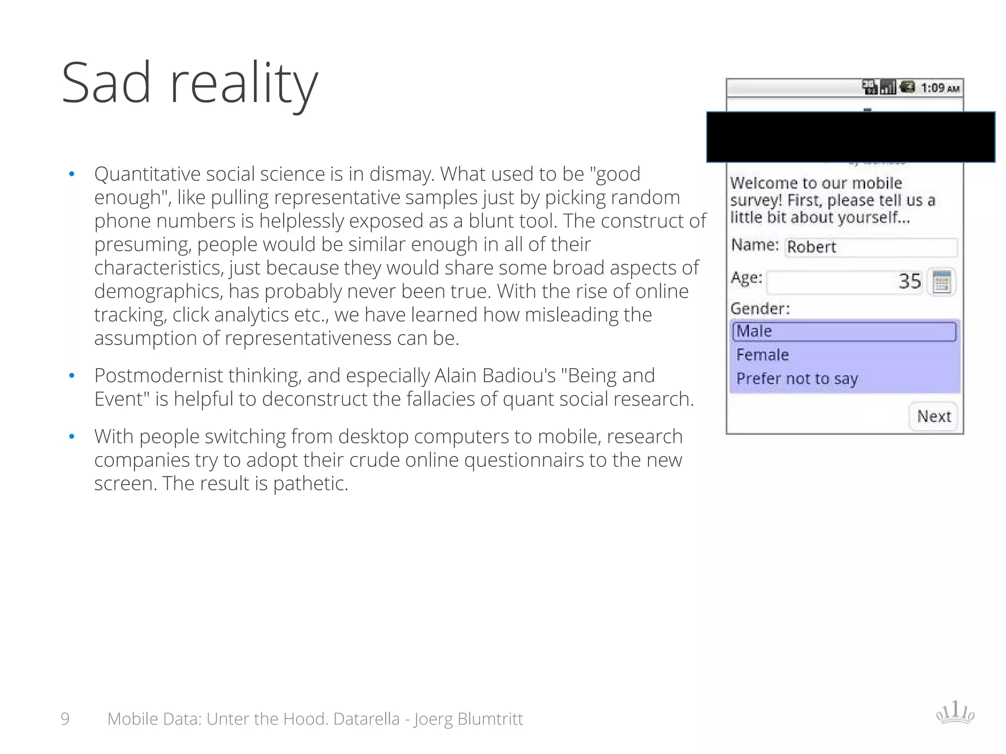Click the calculator icon beside Age
The image size is (1006, 754).
coord(941,282)
